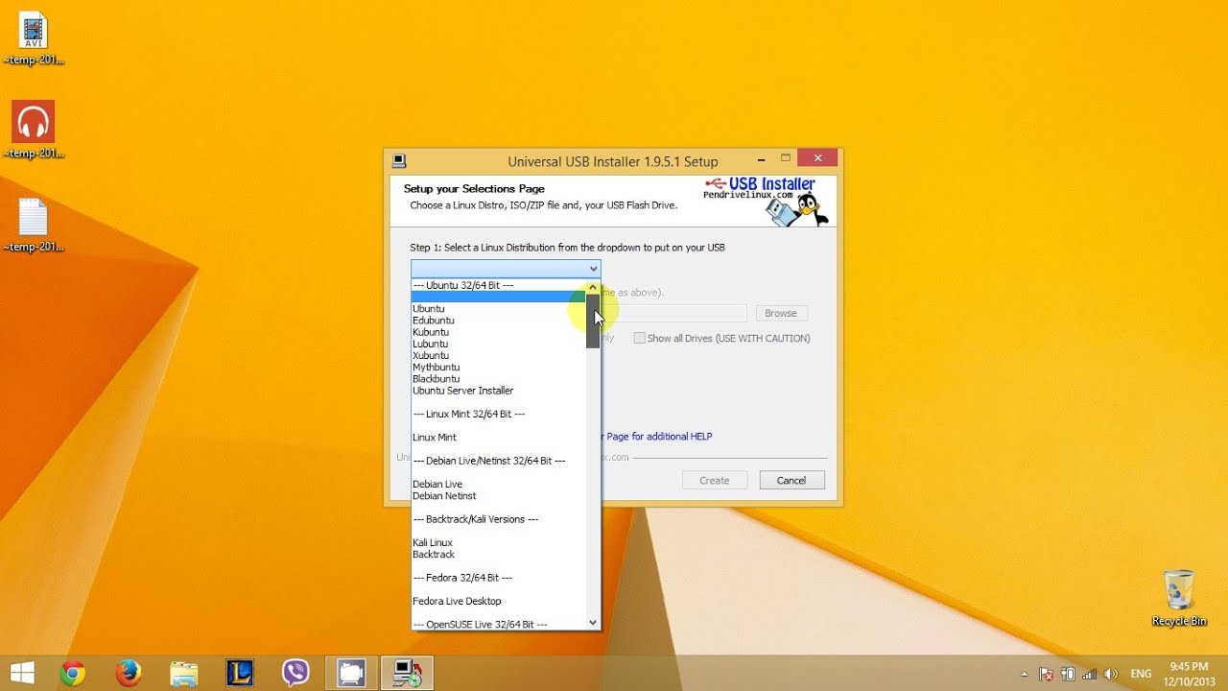
Task: Open the Action Center flag icon
Action: click(1047, 675)
